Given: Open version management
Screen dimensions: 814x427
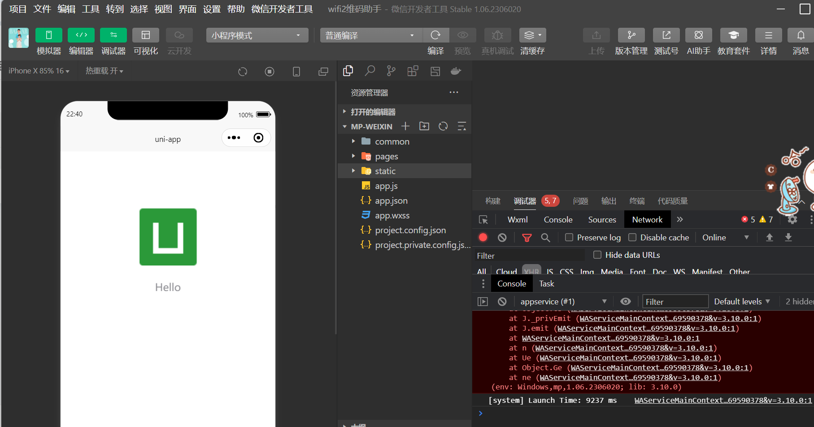Looking at the screenshot, I should (x=631, y=35).
